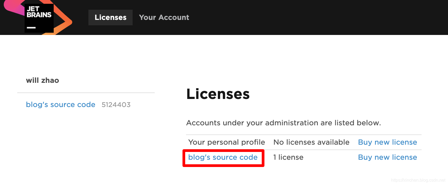Click the No licenses available text
The width and height of the screenshot is (448, 185).
311,142
